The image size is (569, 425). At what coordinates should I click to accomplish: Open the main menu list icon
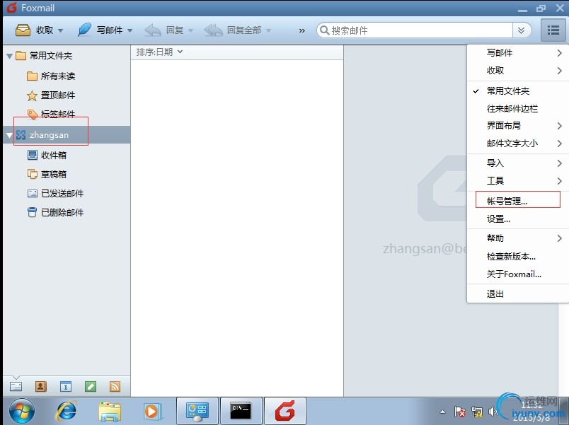click(553, 30)
